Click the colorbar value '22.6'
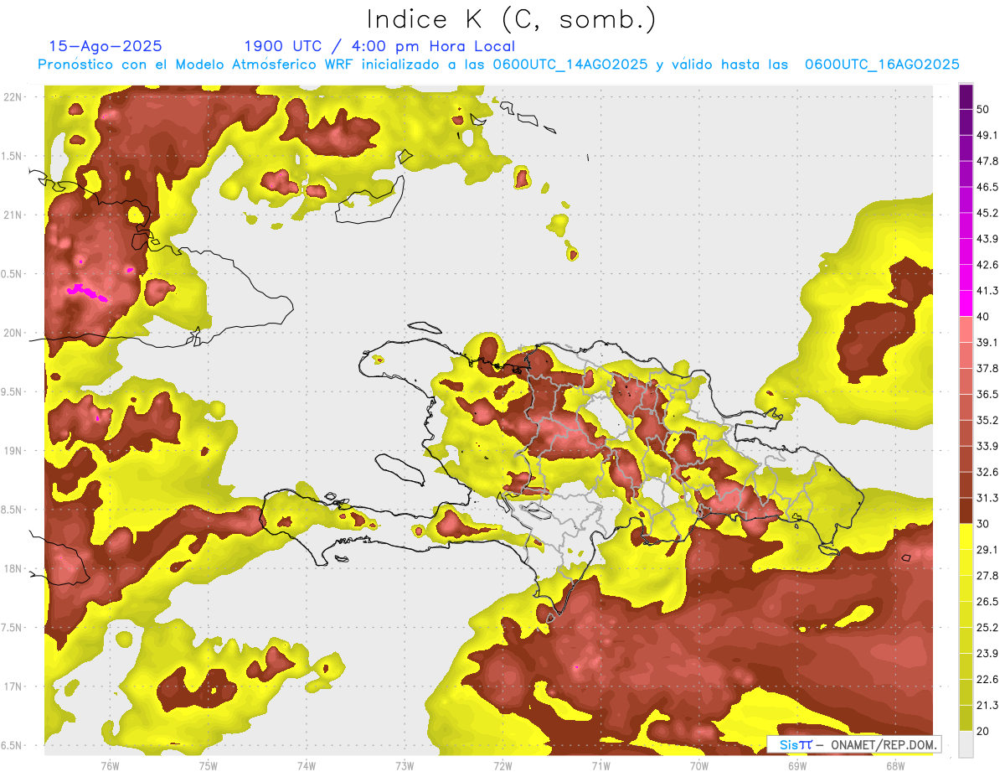The height and width of the screenshot is (777, 1005). coord(987,680)
